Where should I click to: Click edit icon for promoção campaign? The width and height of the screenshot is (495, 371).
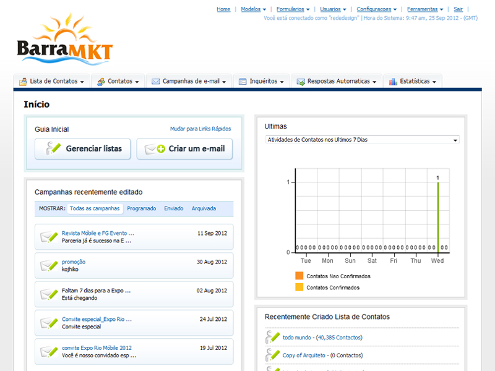coord(49,266)
